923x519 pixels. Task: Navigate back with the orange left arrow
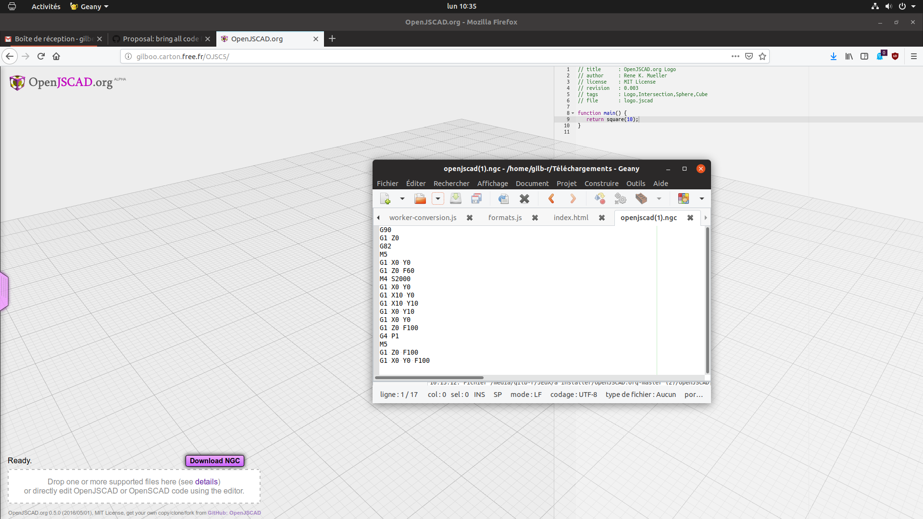(551, 198)
